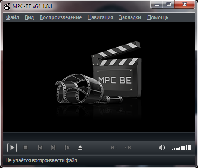Skip to the next file

coord(53,148)
